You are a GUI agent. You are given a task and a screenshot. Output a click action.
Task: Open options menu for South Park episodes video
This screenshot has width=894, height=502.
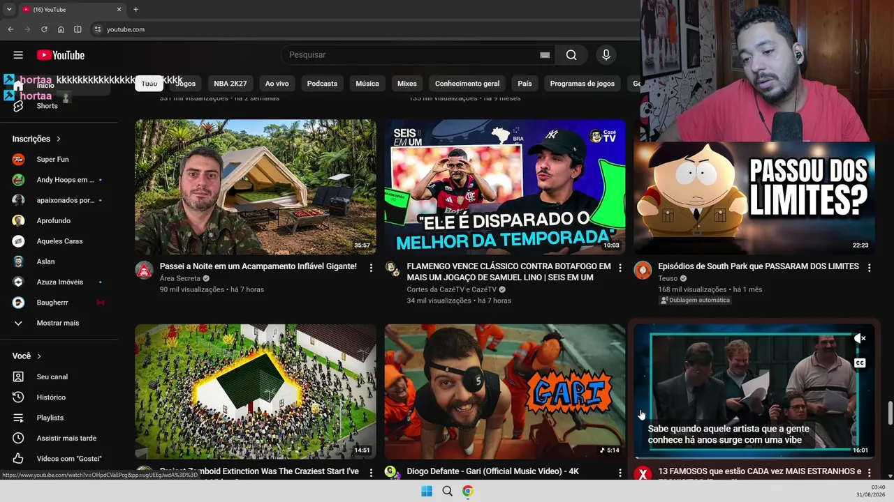pos(870,268)
